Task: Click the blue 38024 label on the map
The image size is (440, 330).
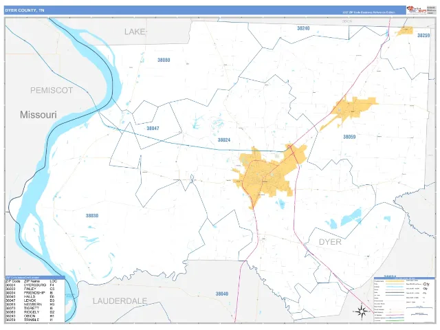Action: click(224, 140)
